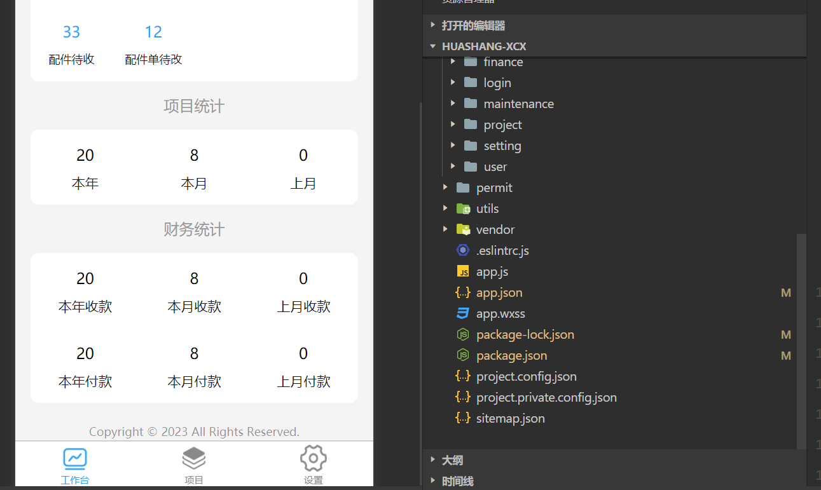Click the permit folder icon

click(x=463, y=187)
